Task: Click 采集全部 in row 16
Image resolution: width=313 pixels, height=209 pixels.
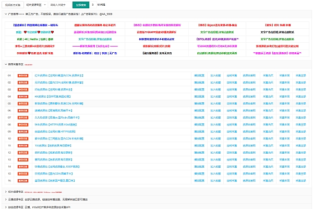Action: click(300, 181)
